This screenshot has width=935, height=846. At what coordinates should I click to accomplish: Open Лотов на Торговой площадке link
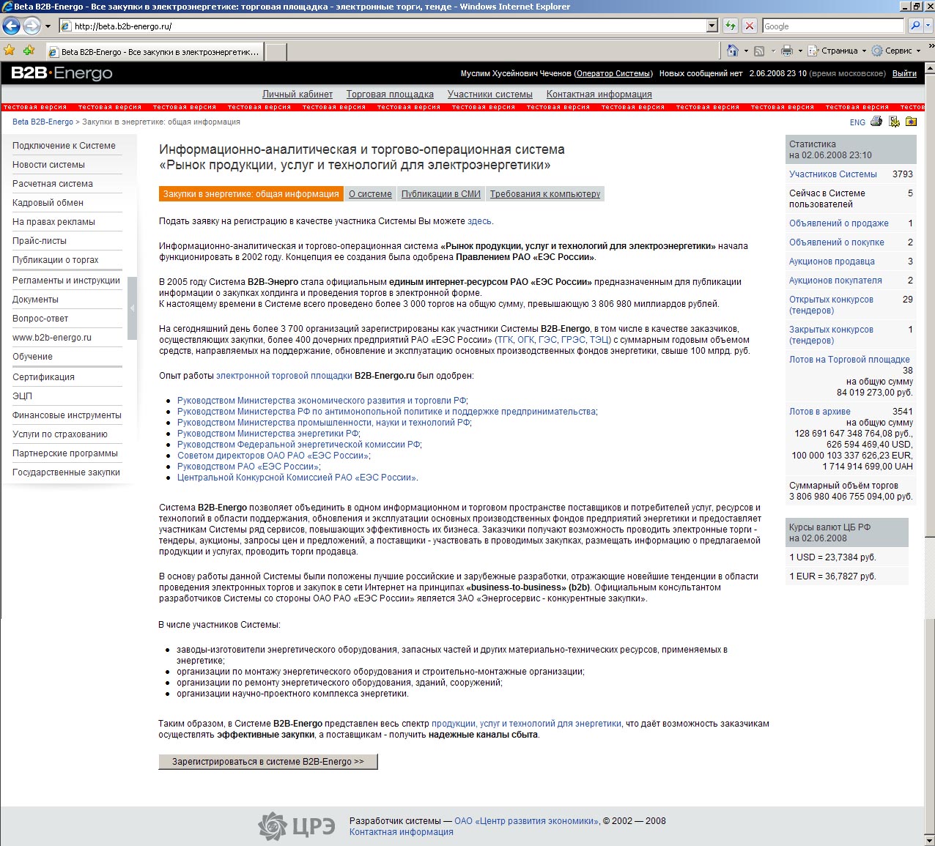tap(849, 360)
